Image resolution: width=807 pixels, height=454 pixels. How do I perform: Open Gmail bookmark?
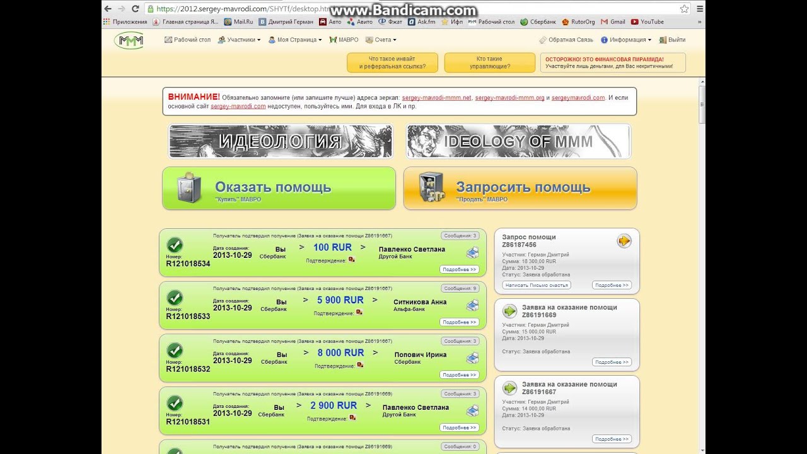click(613, 21)
